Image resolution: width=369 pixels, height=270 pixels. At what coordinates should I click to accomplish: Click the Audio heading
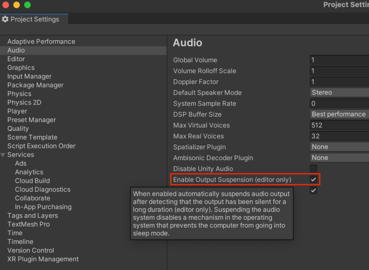click(187, 43)
